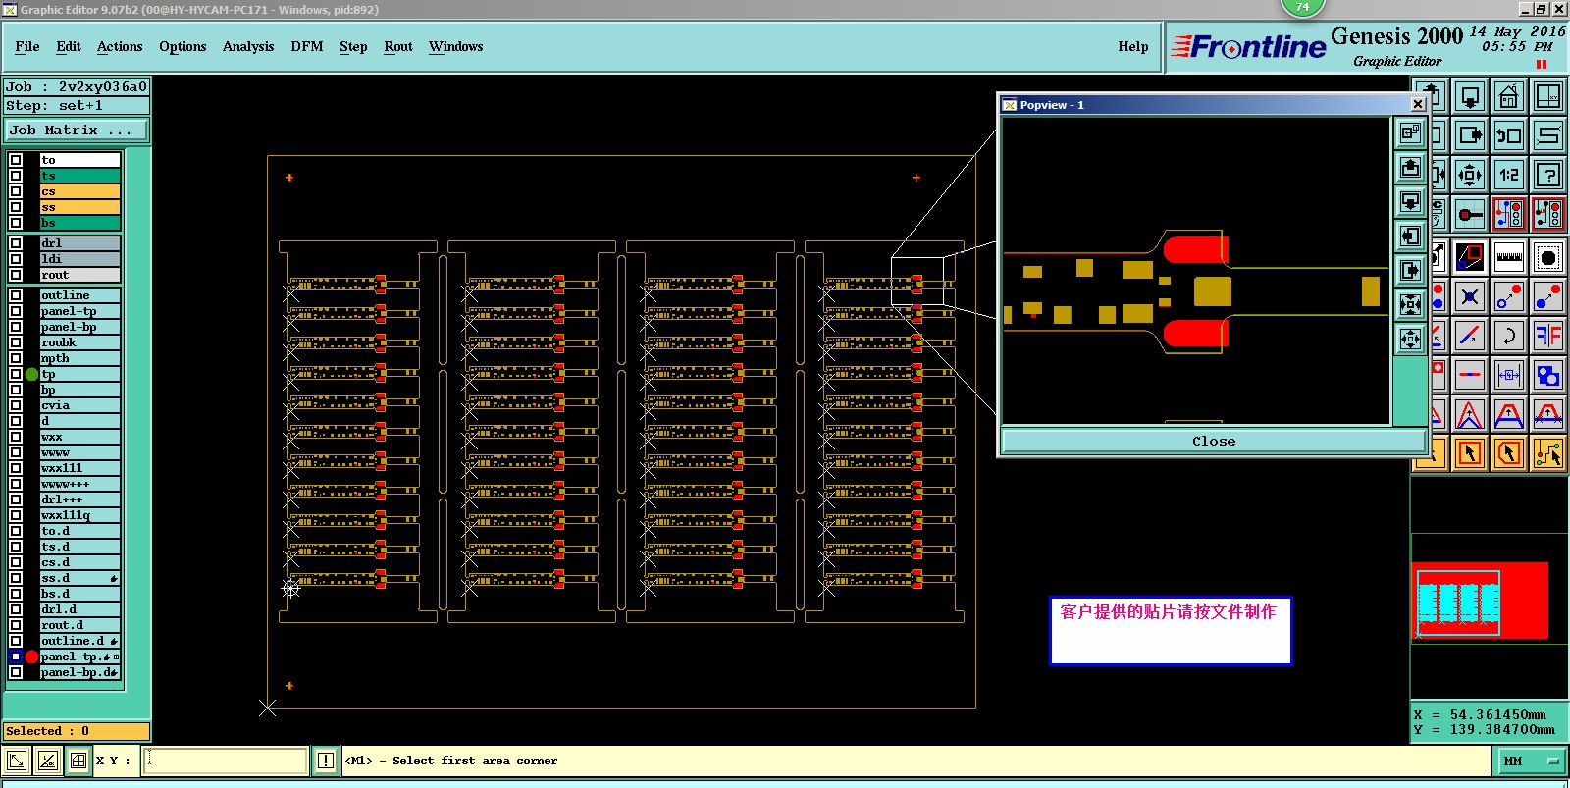Image resolution: width=1570 pixels, height=788 pixels.
Task: Open the Rout menu
Action: click(397, 46)
